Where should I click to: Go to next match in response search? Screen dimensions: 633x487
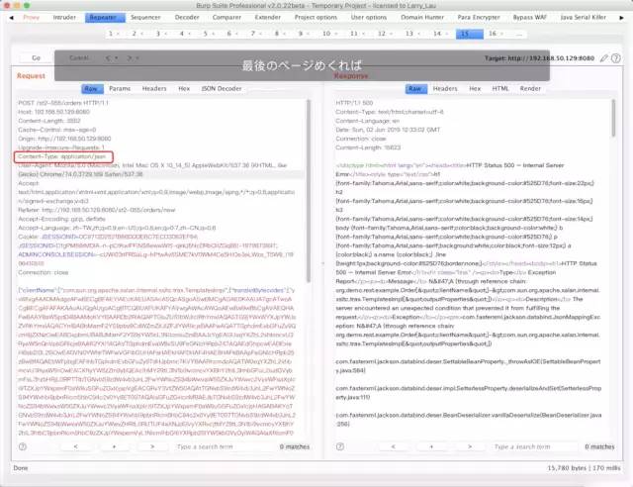coord(470,446)
